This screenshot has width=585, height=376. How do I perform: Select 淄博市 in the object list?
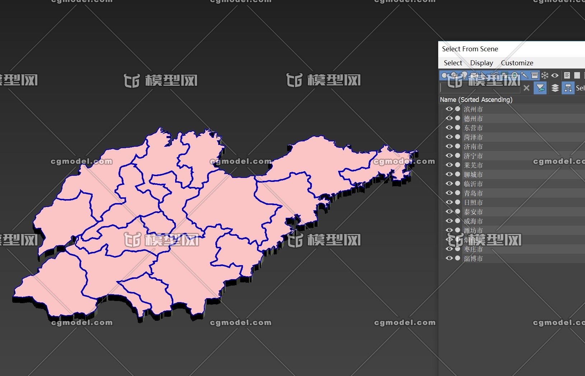pos(473,258)
